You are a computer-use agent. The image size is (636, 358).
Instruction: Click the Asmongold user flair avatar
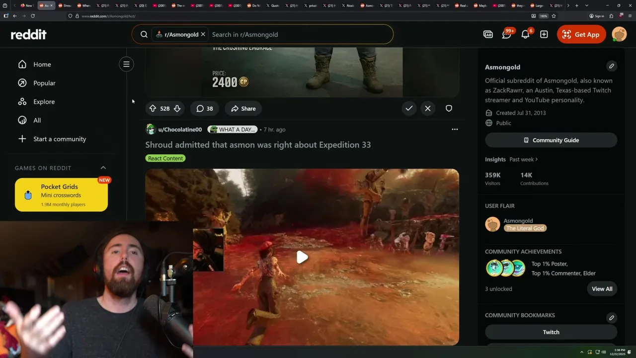492,224
